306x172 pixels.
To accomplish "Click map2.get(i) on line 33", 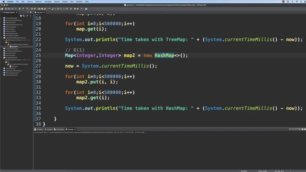I will pyautogui.click(x=93, y=97).
